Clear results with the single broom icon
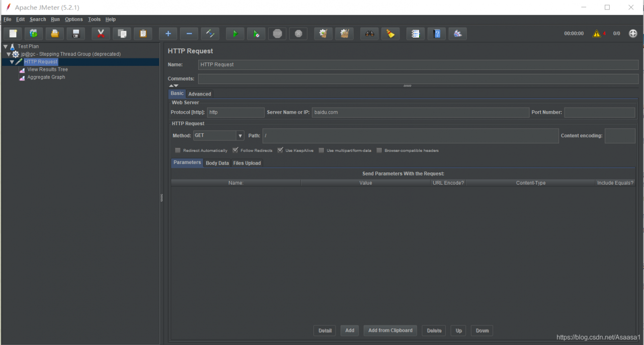Viewport: 644px width, 345px height. [x=324, y=34]
